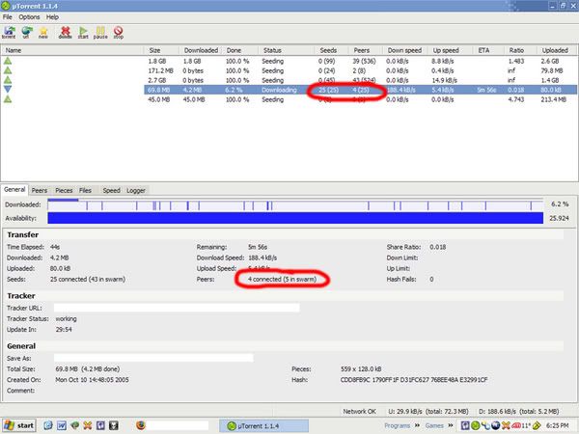Click the green start torrent icon

(x=83, y=32)
